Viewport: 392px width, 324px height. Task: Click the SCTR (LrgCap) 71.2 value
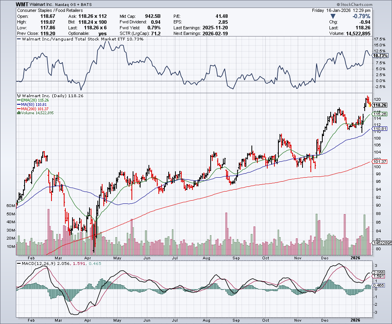click(x=154, y=33)
